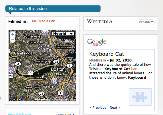The width and height of the screenshot is (163, 115).
Task: Click the Interstate 90 shield near Chinatown
Action: 54,81
